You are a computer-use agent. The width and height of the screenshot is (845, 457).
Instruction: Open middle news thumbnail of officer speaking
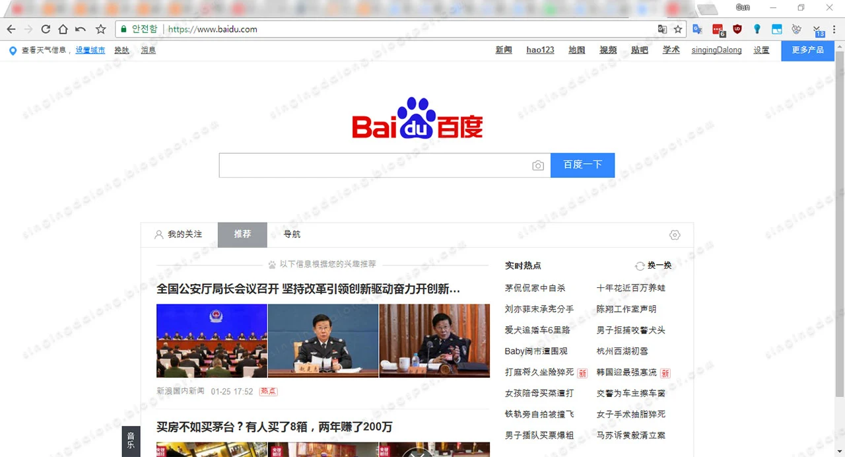pyautogui.click(x=323, y=341)
